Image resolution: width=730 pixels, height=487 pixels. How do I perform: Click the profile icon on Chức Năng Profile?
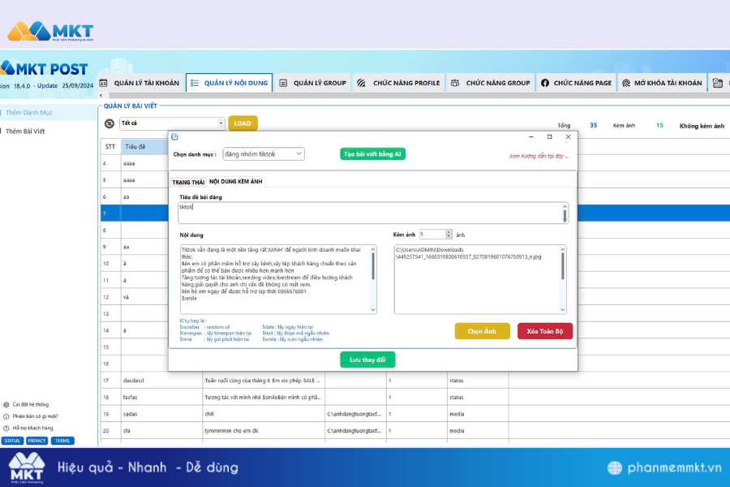coord(361,83)
